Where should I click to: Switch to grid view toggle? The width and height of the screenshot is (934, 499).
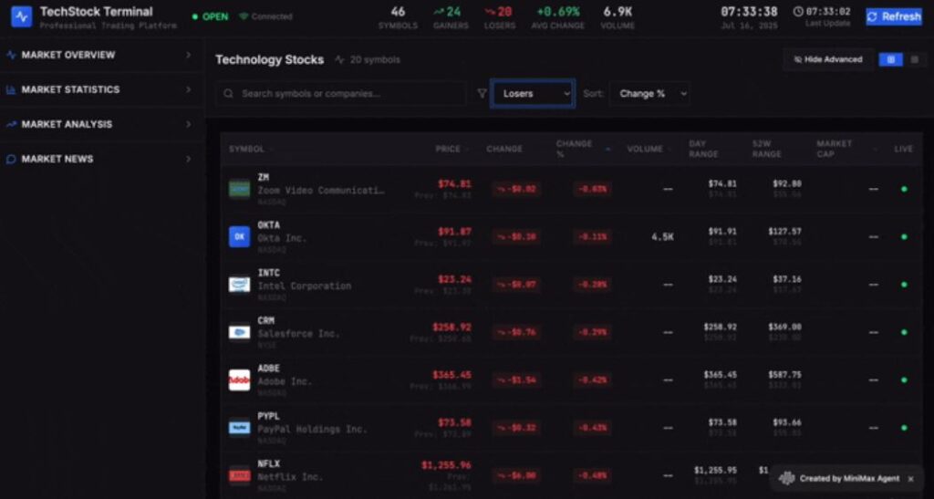(x=891, y=59)
